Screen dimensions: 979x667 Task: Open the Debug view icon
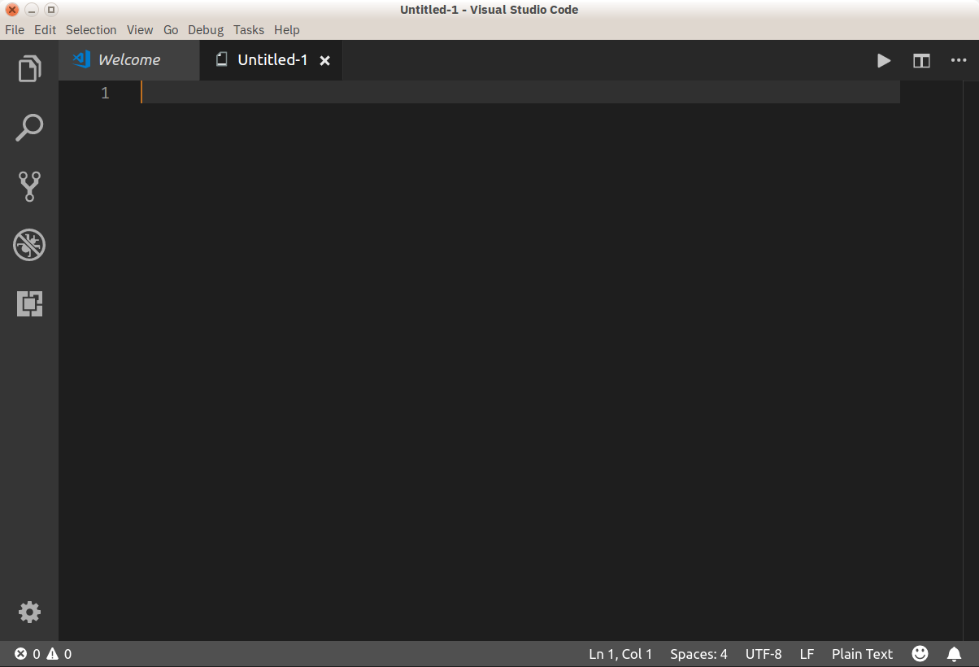click(29, 245)
